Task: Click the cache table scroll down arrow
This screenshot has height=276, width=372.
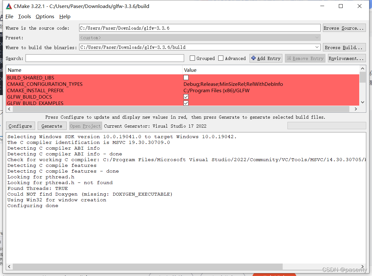Action: tap(362, 102)
